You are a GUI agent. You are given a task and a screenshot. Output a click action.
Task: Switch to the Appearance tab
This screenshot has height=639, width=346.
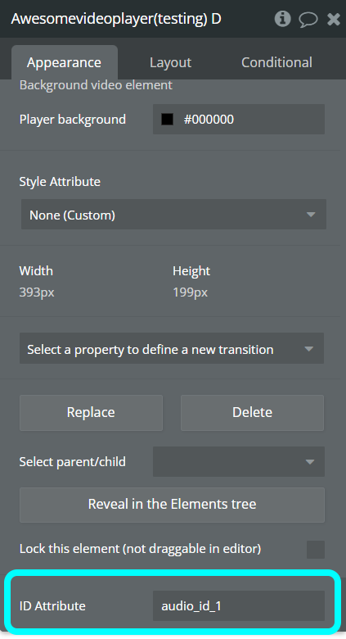pos(65,63)
